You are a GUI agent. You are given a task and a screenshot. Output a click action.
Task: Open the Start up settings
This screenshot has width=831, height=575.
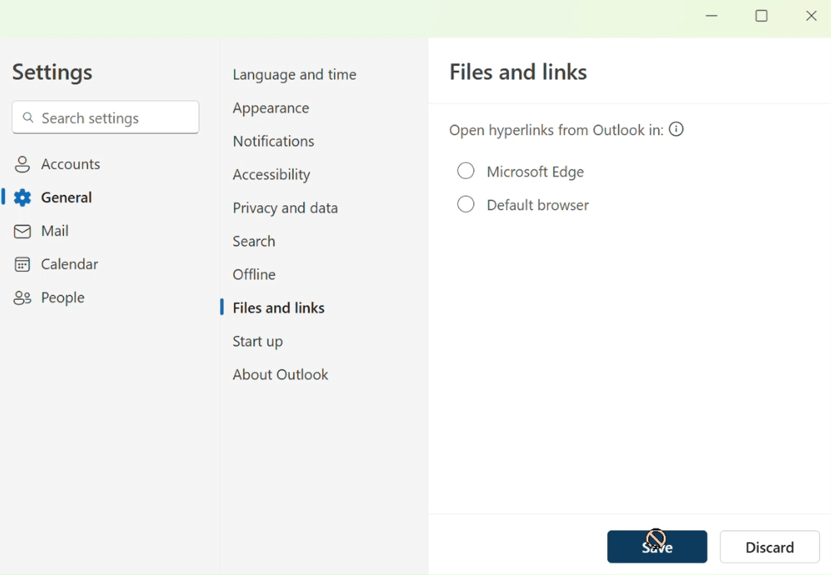click(257, 341)
